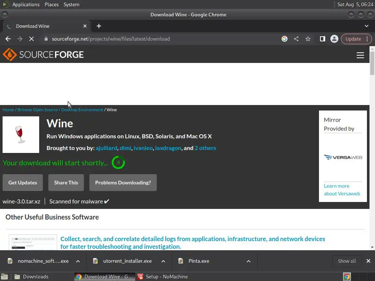The image size is (375, 281).
Task: Open the Google icon in address bar
Action: pos(284,39)
